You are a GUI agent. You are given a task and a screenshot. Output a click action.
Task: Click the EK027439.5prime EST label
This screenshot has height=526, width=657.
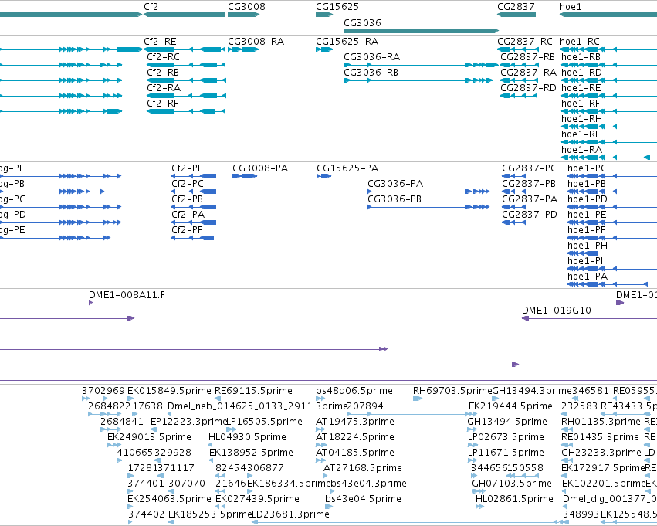[x=257, y=499]
